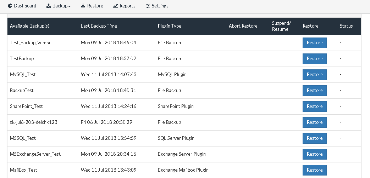The width and height of the screenshot is (370, 178).
Task: Restore the MSExchangeServer_Test backup
Action: (x=315, y=154)
